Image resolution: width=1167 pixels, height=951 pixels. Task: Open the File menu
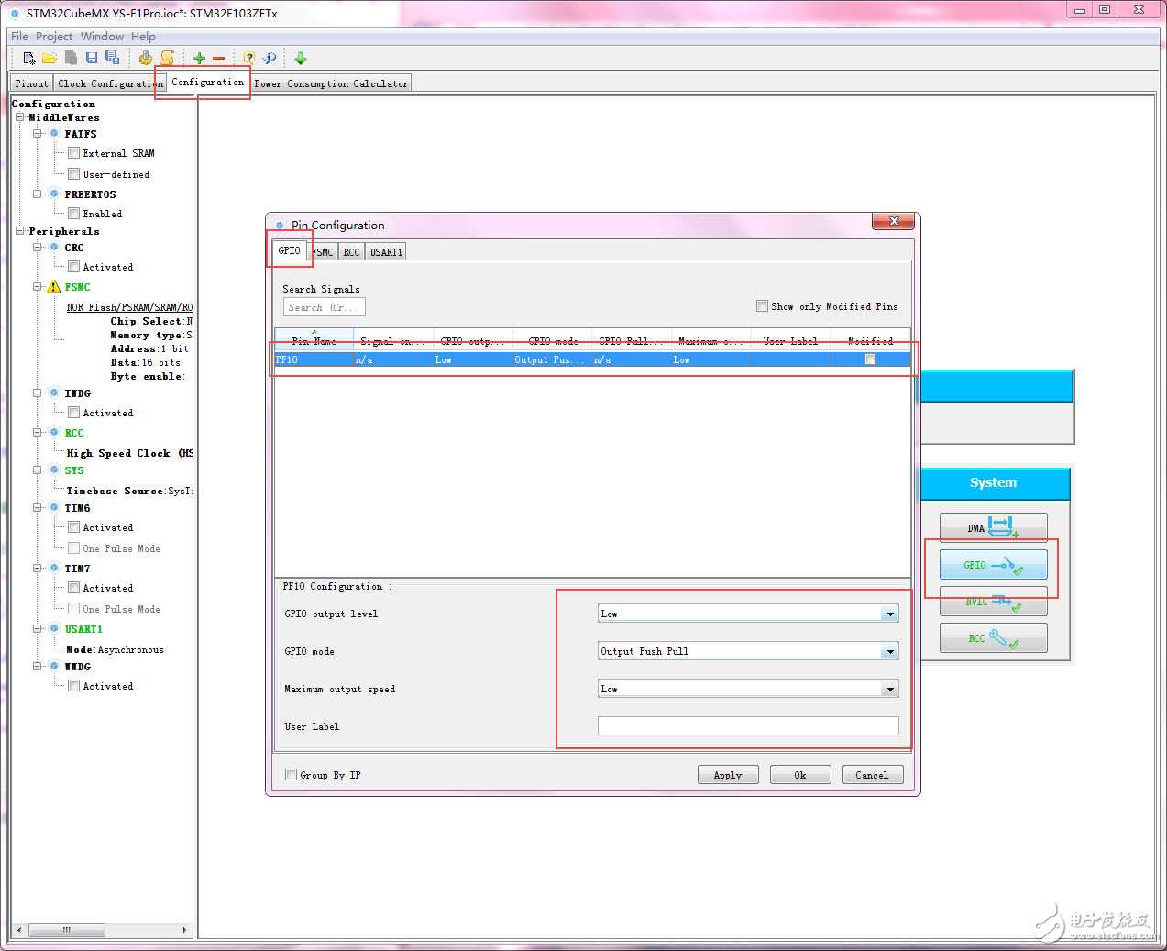tap(19, 37)
